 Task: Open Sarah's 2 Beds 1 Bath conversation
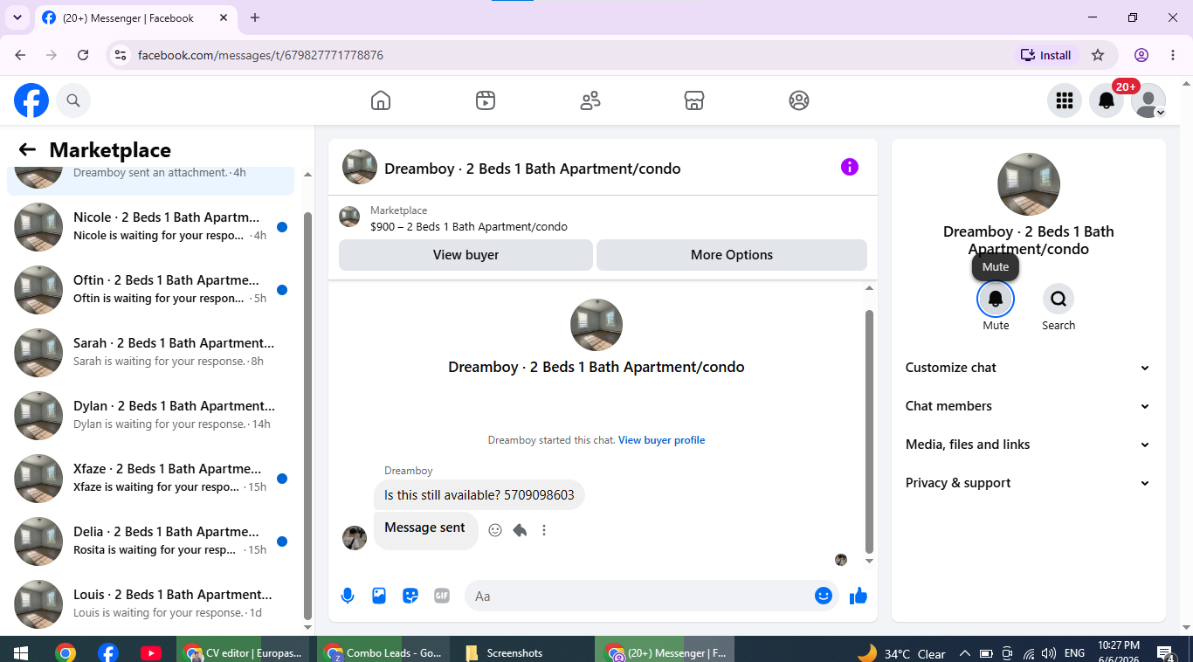coord(151,353)
